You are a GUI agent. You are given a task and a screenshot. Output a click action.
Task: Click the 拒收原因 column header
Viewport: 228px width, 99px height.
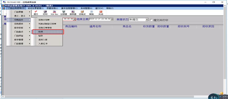[x=208, y=26]
